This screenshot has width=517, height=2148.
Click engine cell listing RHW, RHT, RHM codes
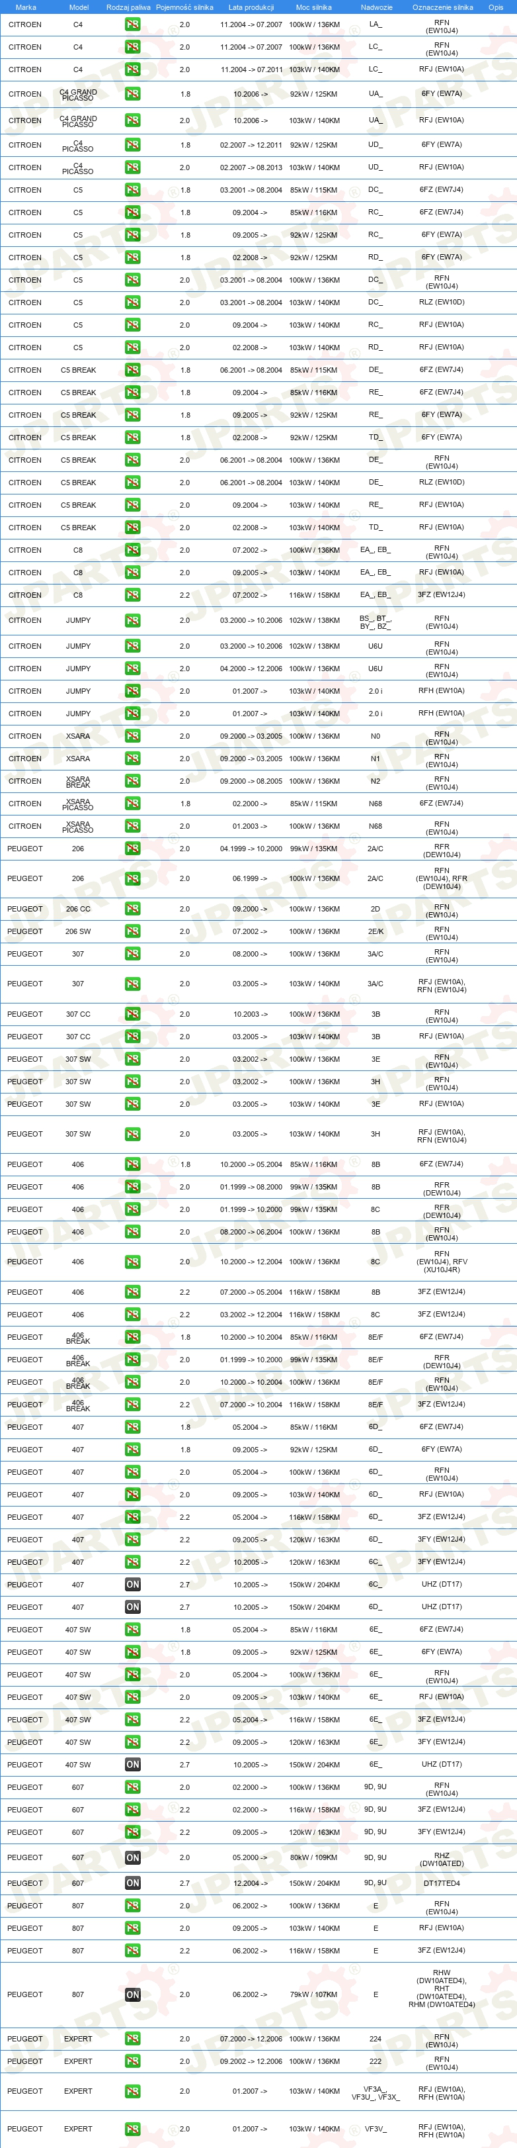click(442, 1988)
